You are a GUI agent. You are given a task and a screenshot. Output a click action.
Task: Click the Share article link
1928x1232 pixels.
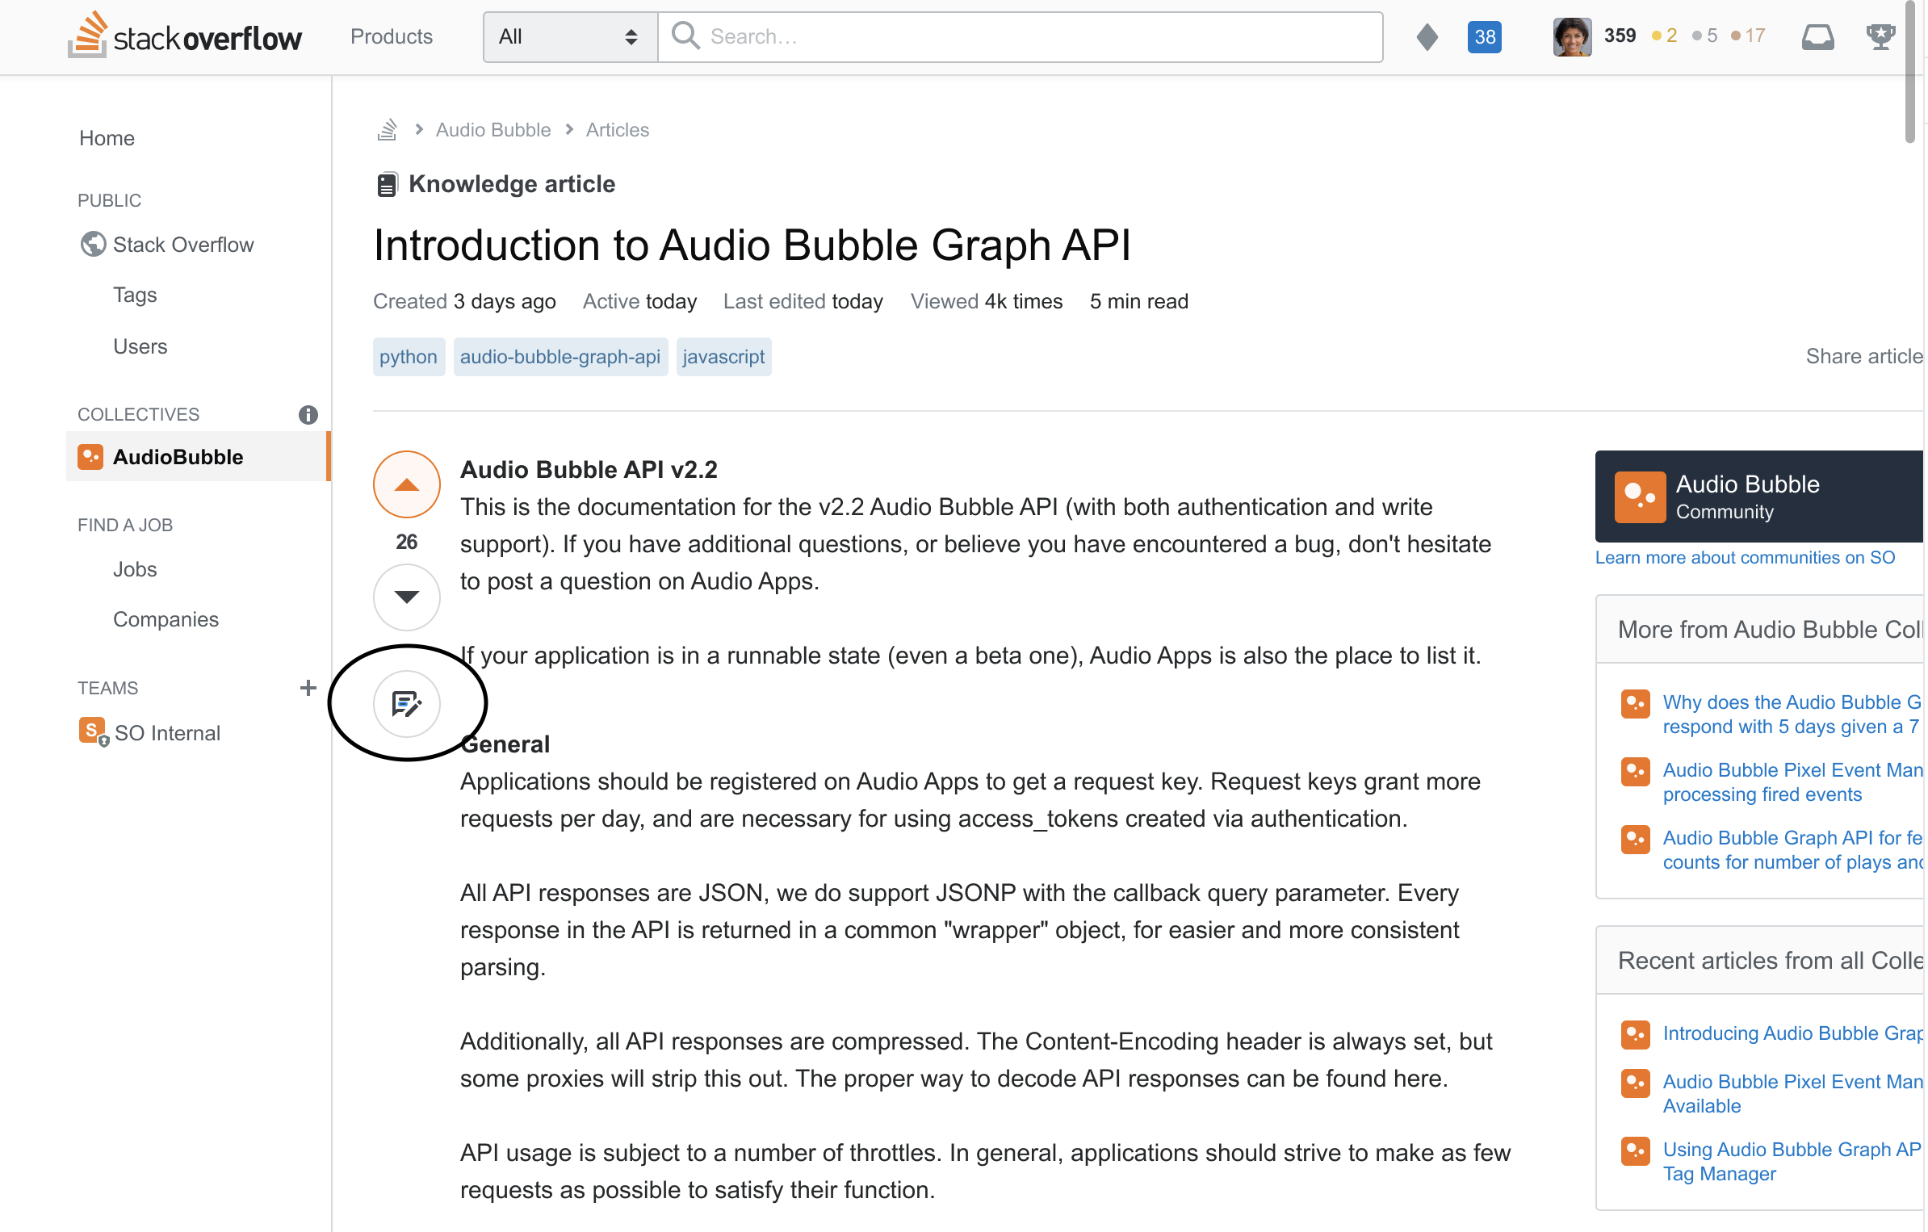(x=1863, y=356)
